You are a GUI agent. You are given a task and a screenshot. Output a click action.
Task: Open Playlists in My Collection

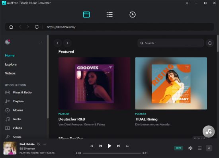point(18,101)
